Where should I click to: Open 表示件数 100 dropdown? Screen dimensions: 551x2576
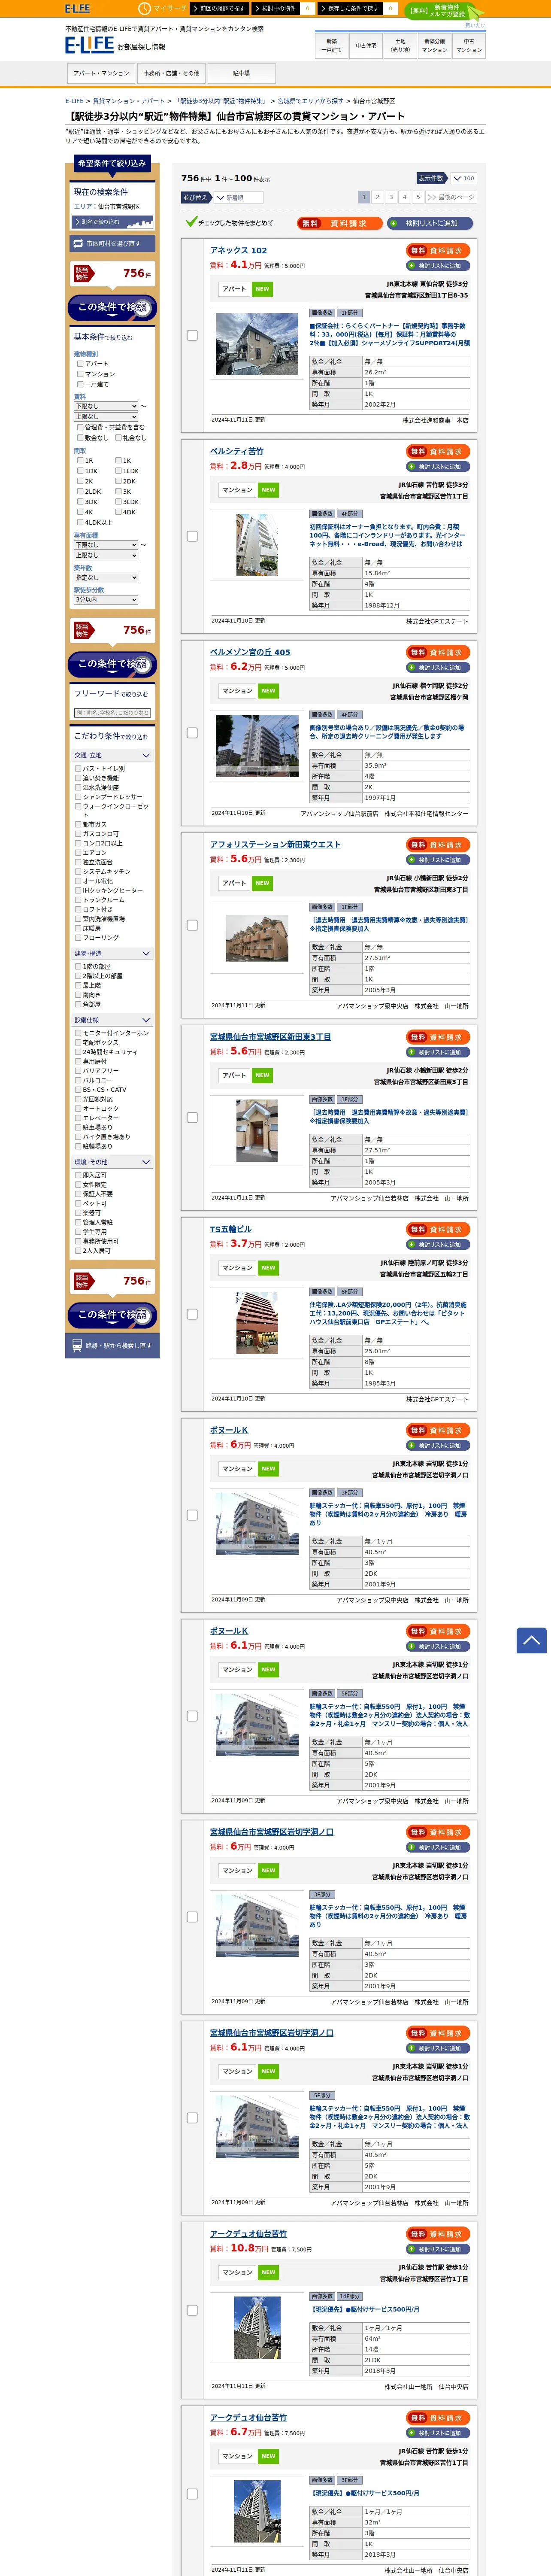[x=463, y=179]
